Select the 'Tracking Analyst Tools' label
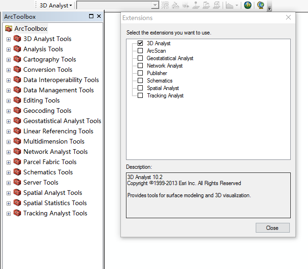 click(55, 213)
